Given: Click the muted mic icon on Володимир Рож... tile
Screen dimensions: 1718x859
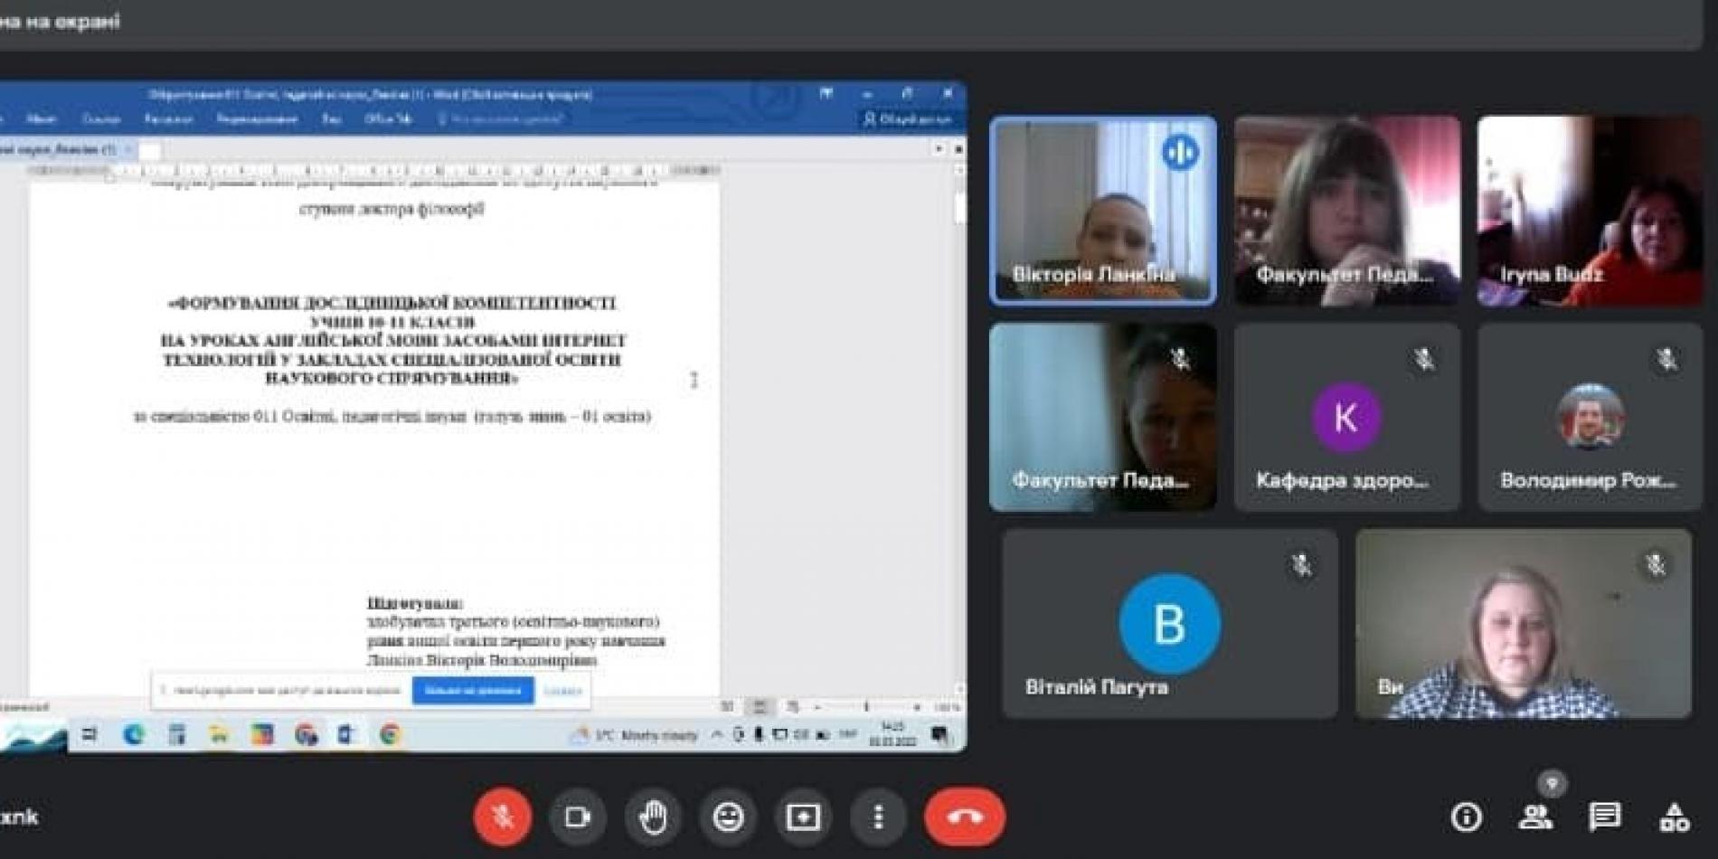Looking at the screenshot, I should (x=1666, y=360).
